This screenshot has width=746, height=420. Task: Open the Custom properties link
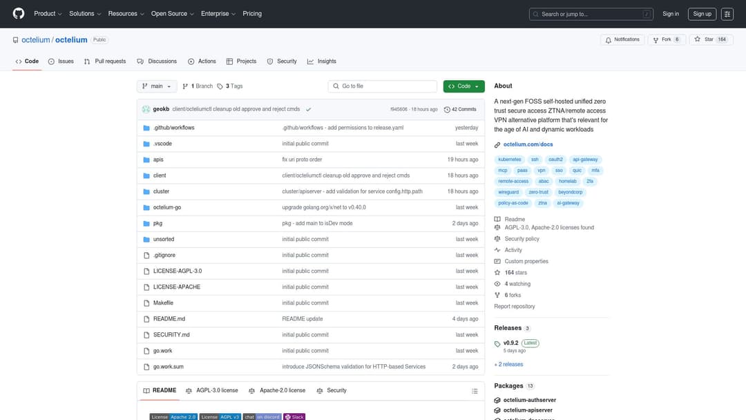[x=526, y=262]
